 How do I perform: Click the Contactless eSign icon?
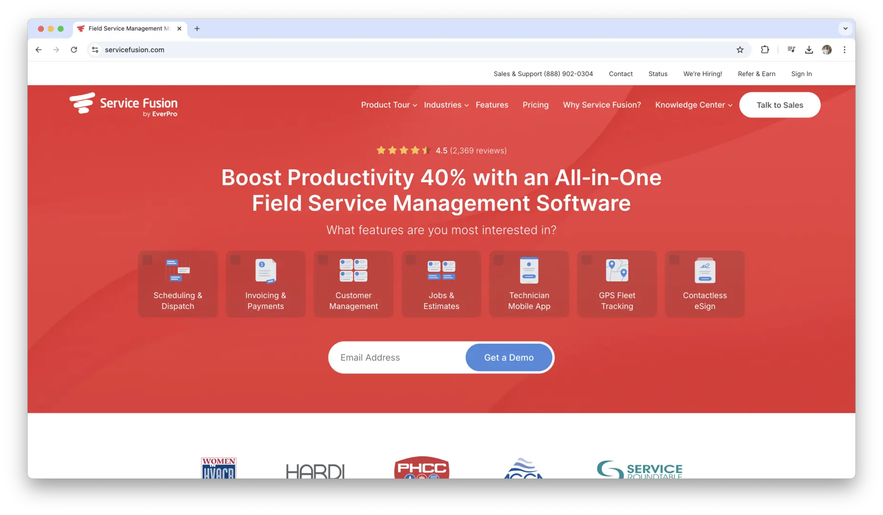[704, 270]
